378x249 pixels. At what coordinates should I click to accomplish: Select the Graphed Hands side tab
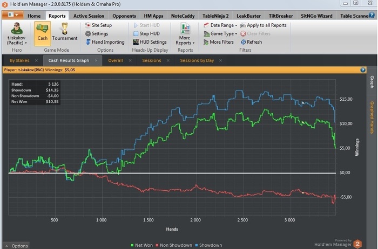coord(372,117)
